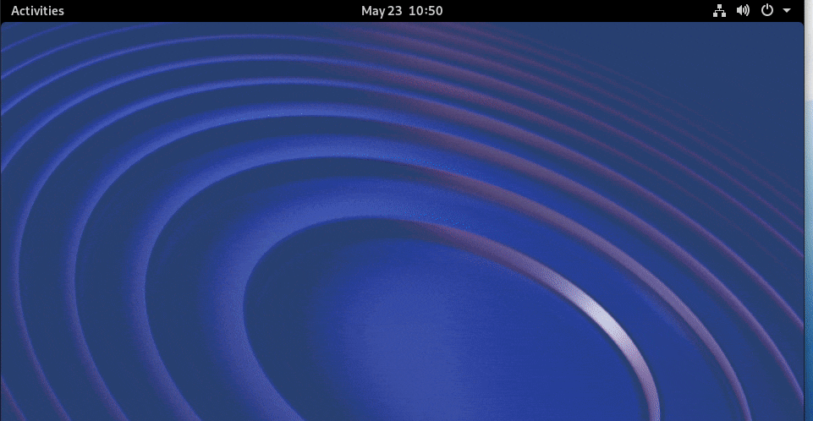Image resolution: width=813 pixels, height=421 pixels.
Task: Expand the system menu arrow
Action: [787, 11]
